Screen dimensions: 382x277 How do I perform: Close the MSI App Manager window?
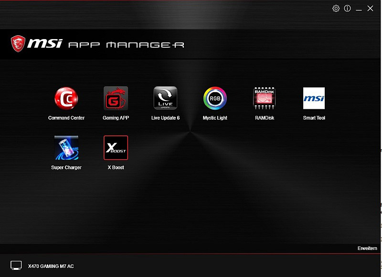pyautogui.click(x=371, y=9)
